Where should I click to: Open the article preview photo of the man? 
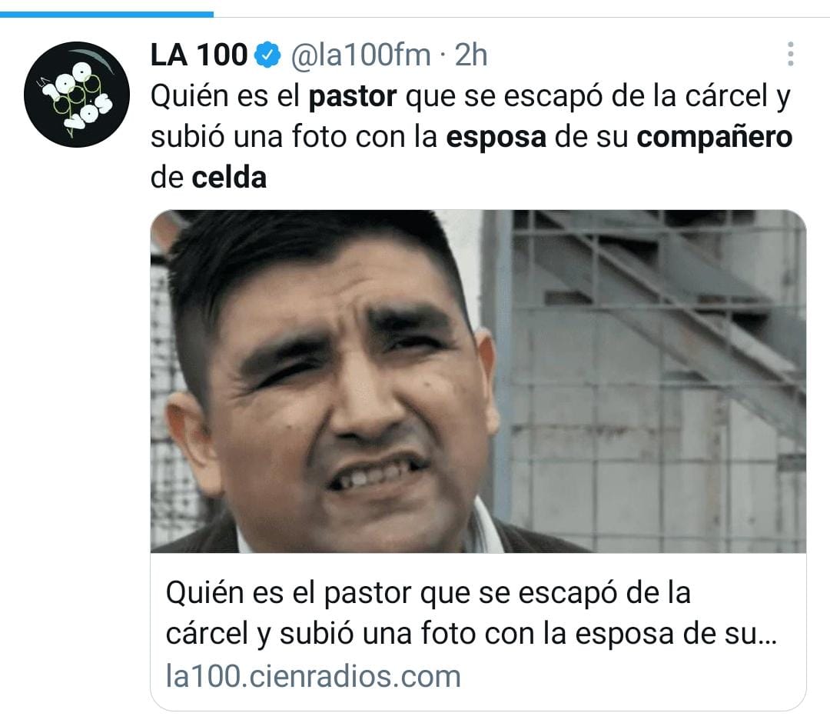pos(478,381)
